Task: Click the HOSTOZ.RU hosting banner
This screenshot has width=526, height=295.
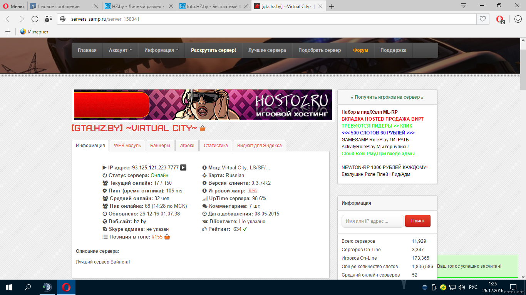Action: point(203,105)
